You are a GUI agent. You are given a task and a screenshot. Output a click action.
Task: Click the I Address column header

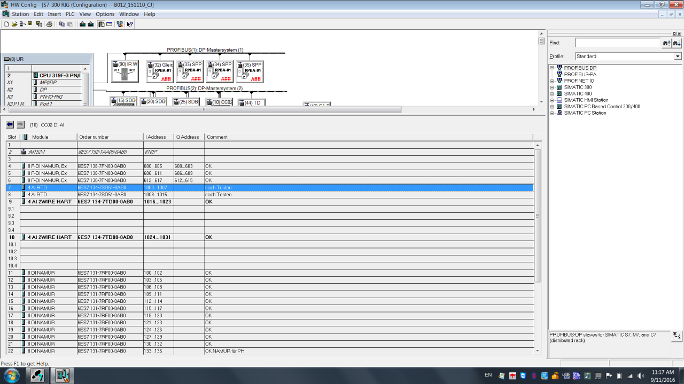tap(159, 137)
